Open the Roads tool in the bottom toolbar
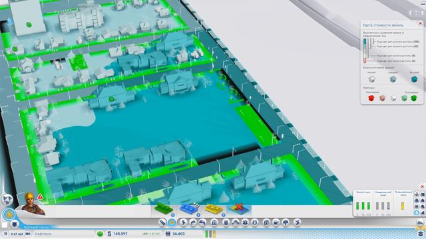426x239 pixels. click(162, 222)
